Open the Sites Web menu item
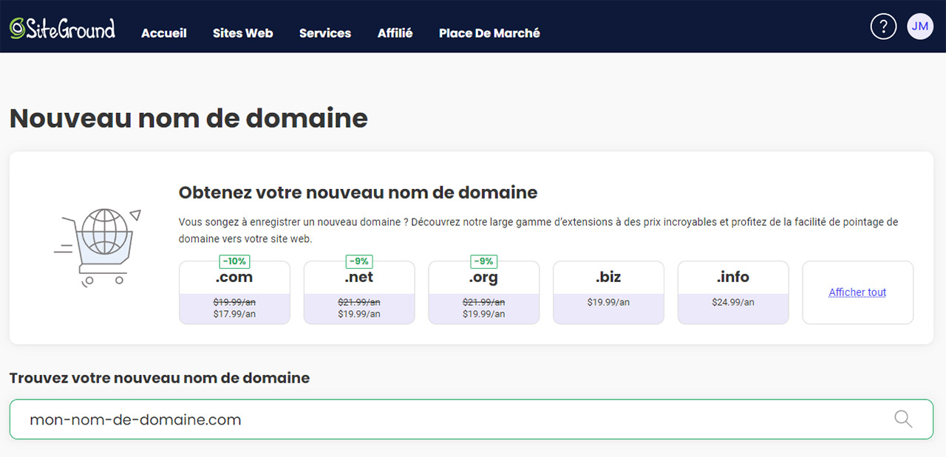 point(243,33)
